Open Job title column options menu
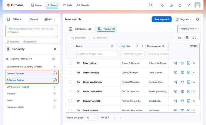Image resolution: width=206 pixels, height=125 pixels. coord(143,46)
